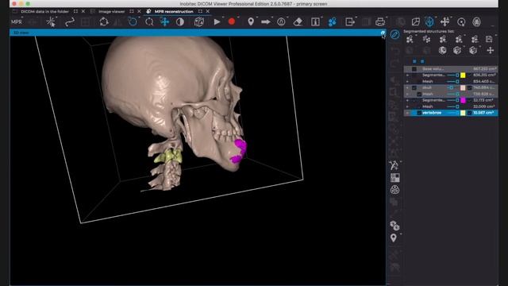508x286 pixels.
Task: Click the maximize icon on 3D view bar
Action: (x=383, y=33)
